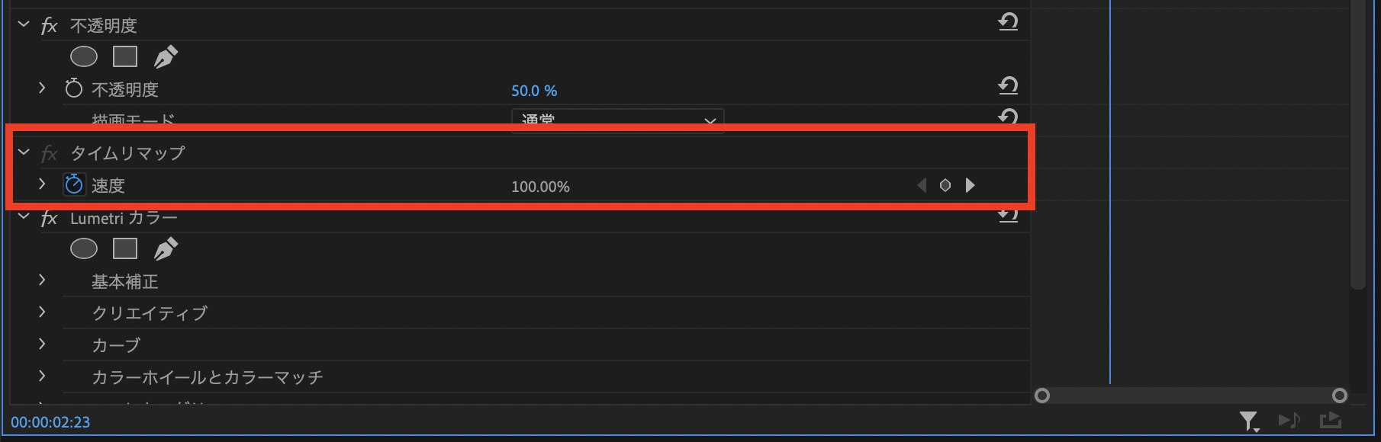Select pen mask tool under 不透明度
The width and height of the screenshot is (1381, 442).
click(166, 56)
